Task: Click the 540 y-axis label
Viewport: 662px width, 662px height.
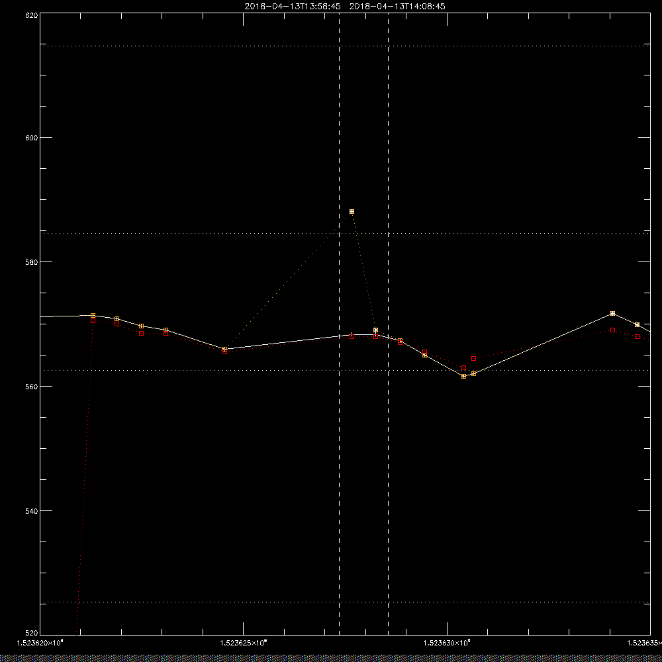Action: pos(32,510)
